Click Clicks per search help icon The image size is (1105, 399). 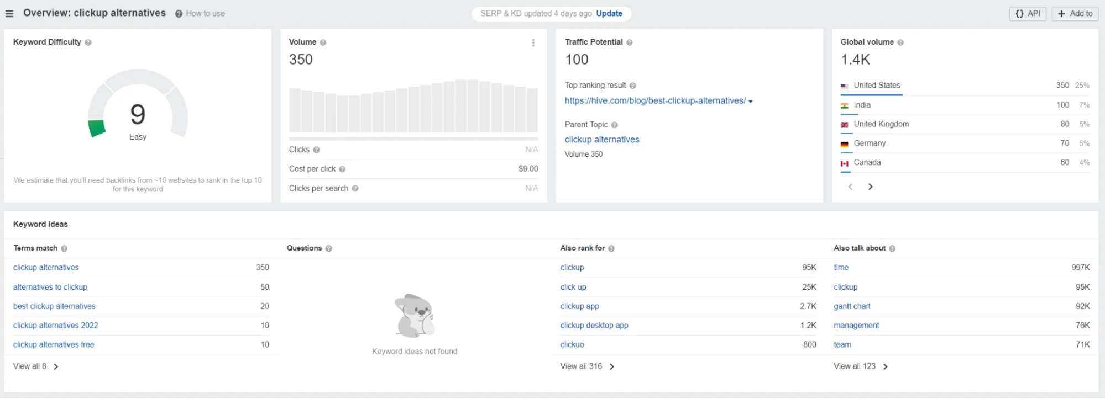(355, 189)
